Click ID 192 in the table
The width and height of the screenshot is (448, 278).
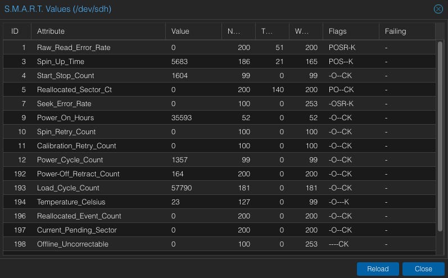pos(20,174)
